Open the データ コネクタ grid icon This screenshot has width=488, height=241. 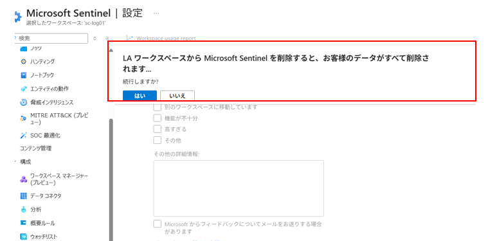[x=24, y=196]
